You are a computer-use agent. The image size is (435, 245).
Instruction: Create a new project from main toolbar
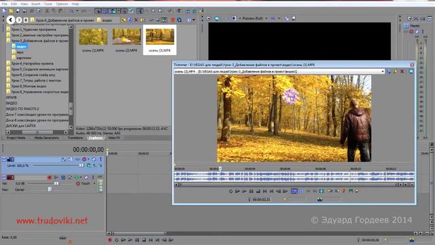[x=4, y=11]
